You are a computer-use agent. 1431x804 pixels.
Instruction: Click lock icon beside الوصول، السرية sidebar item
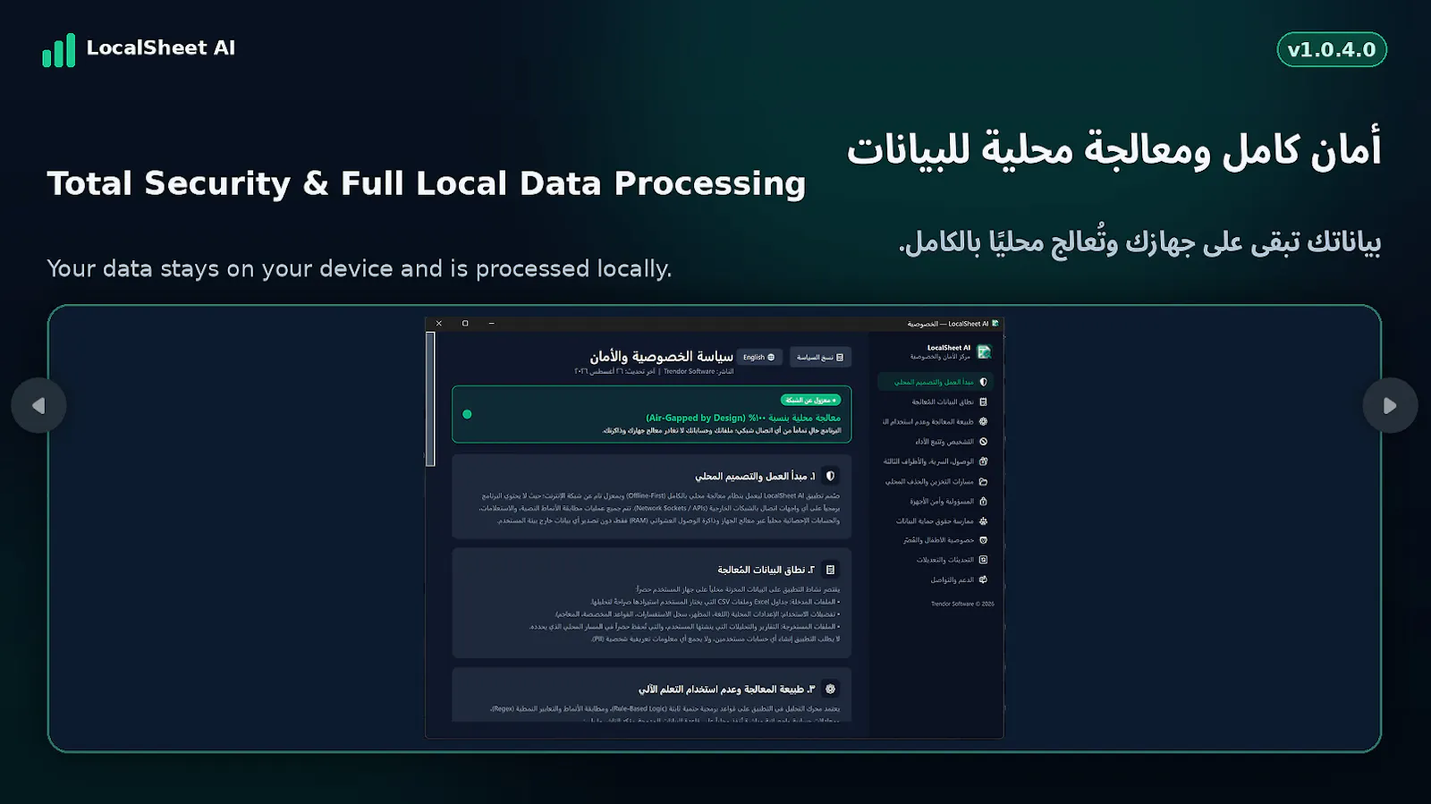click(x=983, y=461)
